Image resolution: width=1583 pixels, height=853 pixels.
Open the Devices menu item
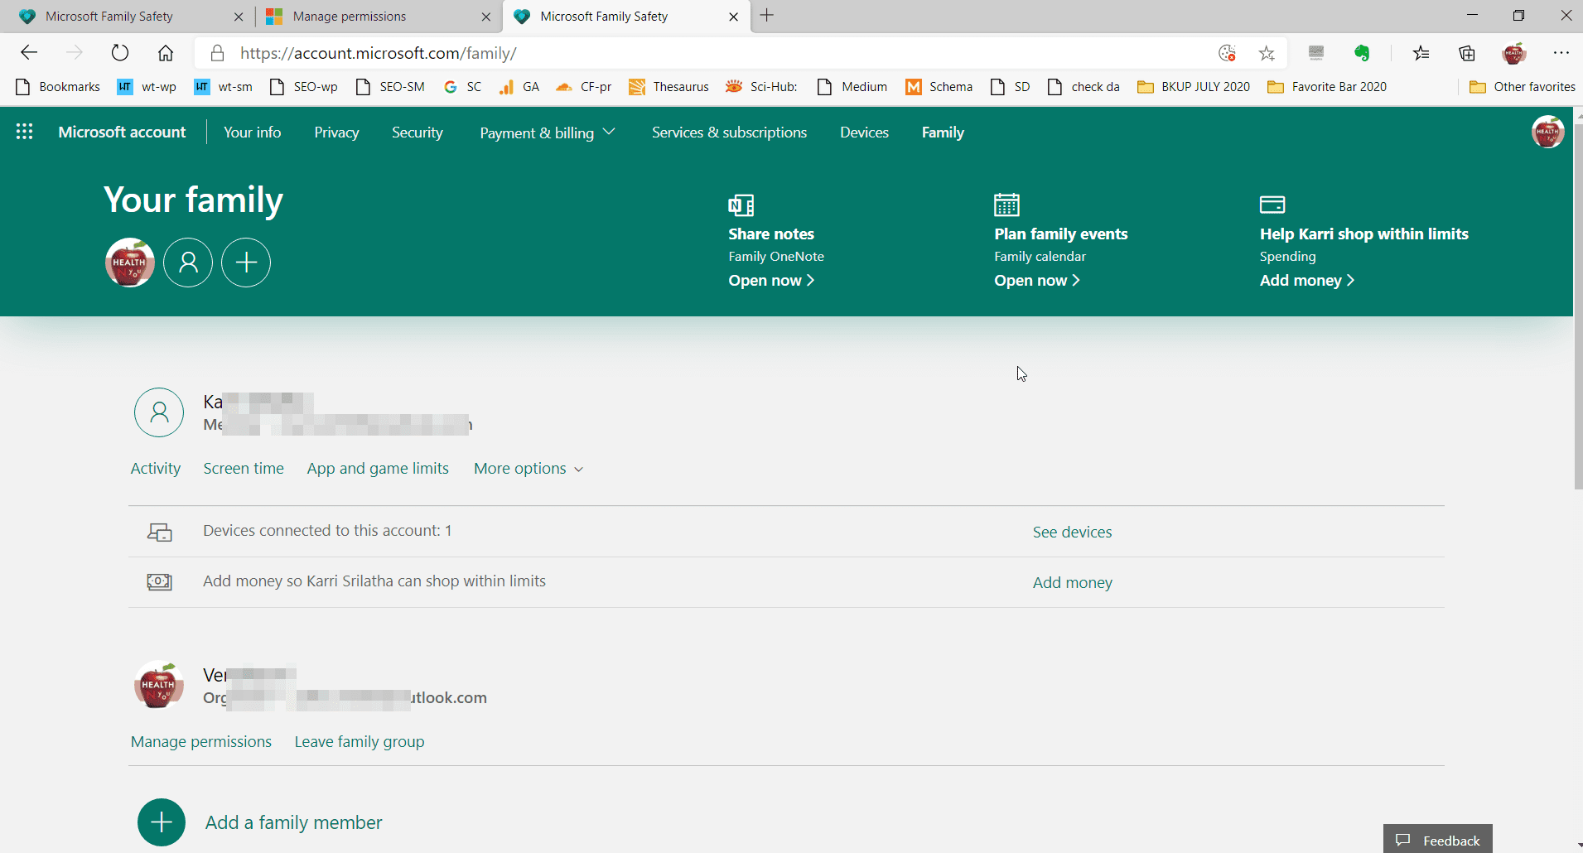point(864,133)
